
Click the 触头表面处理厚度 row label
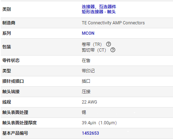[19, 123]
